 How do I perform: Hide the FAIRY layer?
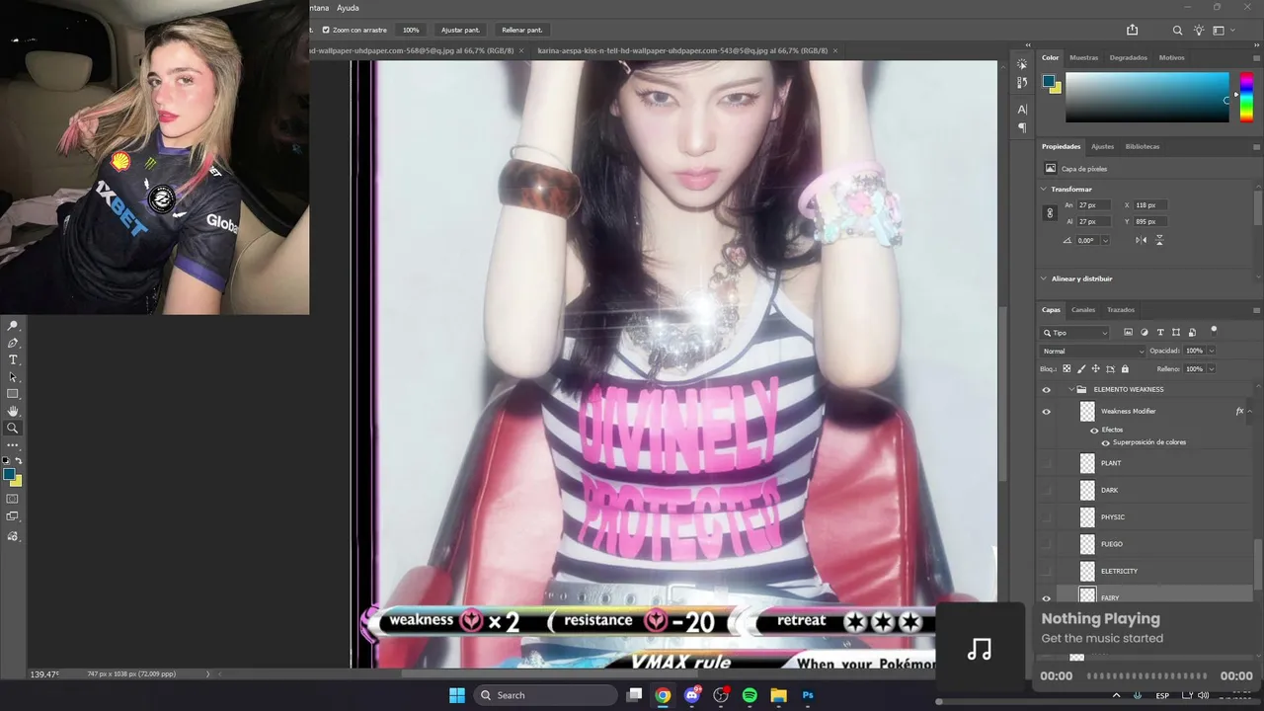click(x=1047, y=597)
